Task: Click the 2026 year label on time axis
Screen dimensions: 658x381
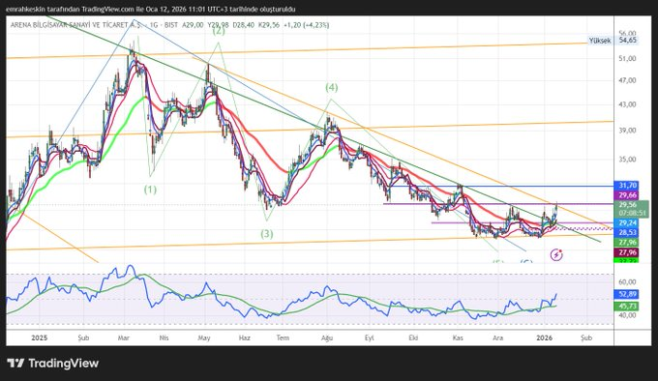Action: tap(544, 337)
